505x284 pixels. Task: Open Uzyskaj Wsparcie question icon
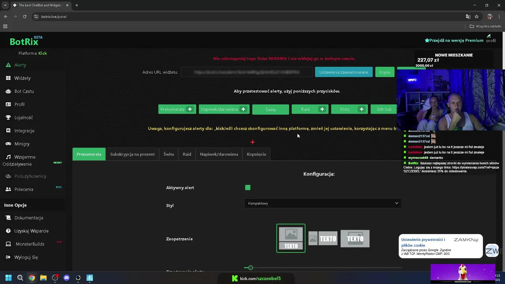[8, 231]
